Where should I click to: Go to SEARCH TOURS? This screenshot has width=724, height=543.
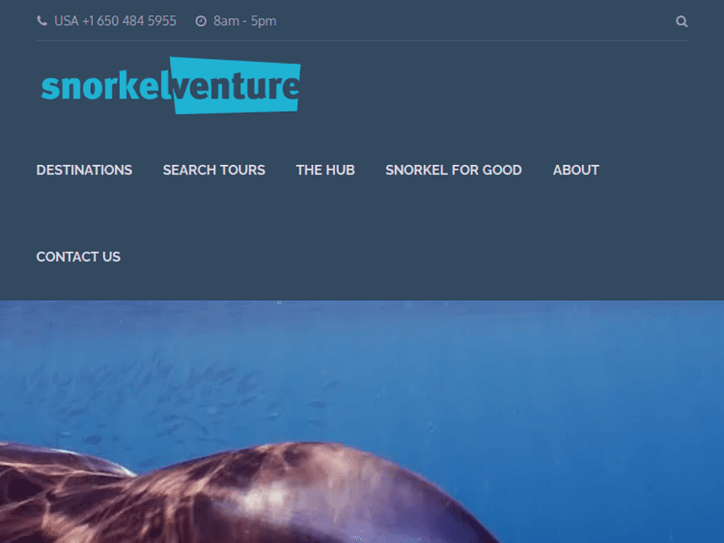(214, 171)
